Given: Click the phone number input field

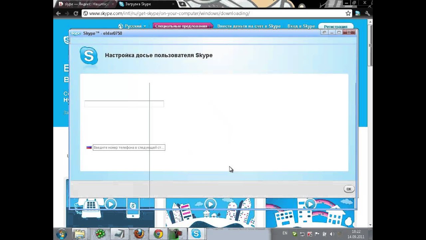Looking at the screenshot, I should tap(129, 147).
